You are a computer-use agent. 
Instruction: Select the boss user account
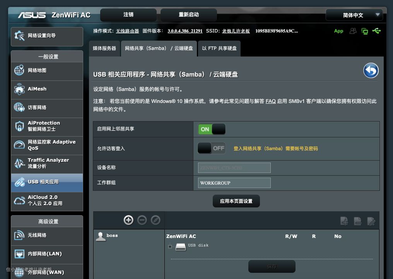[112, 236]
